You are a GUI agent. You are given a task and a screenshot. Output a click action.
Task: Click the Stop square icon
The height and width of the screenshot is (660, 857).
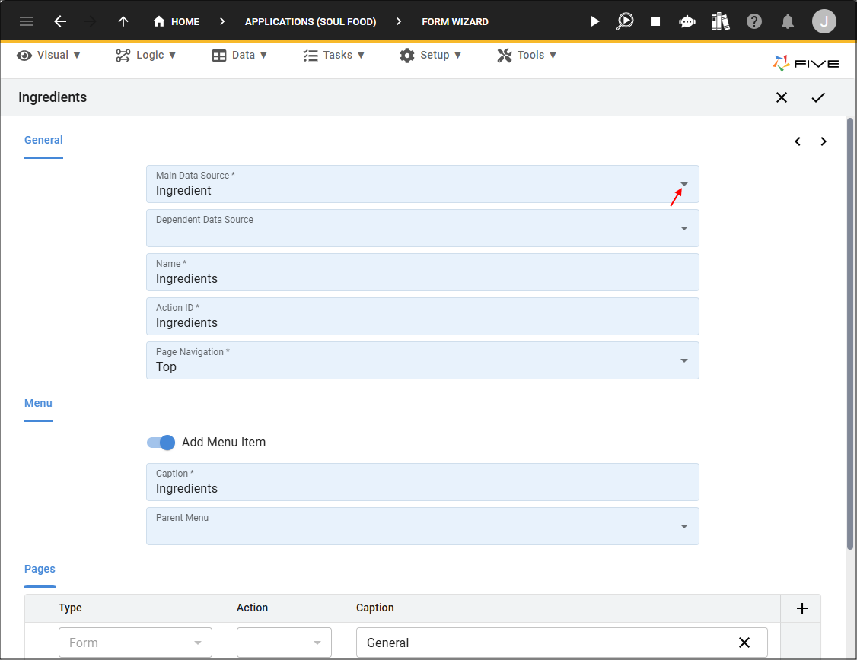coord(655,21)
